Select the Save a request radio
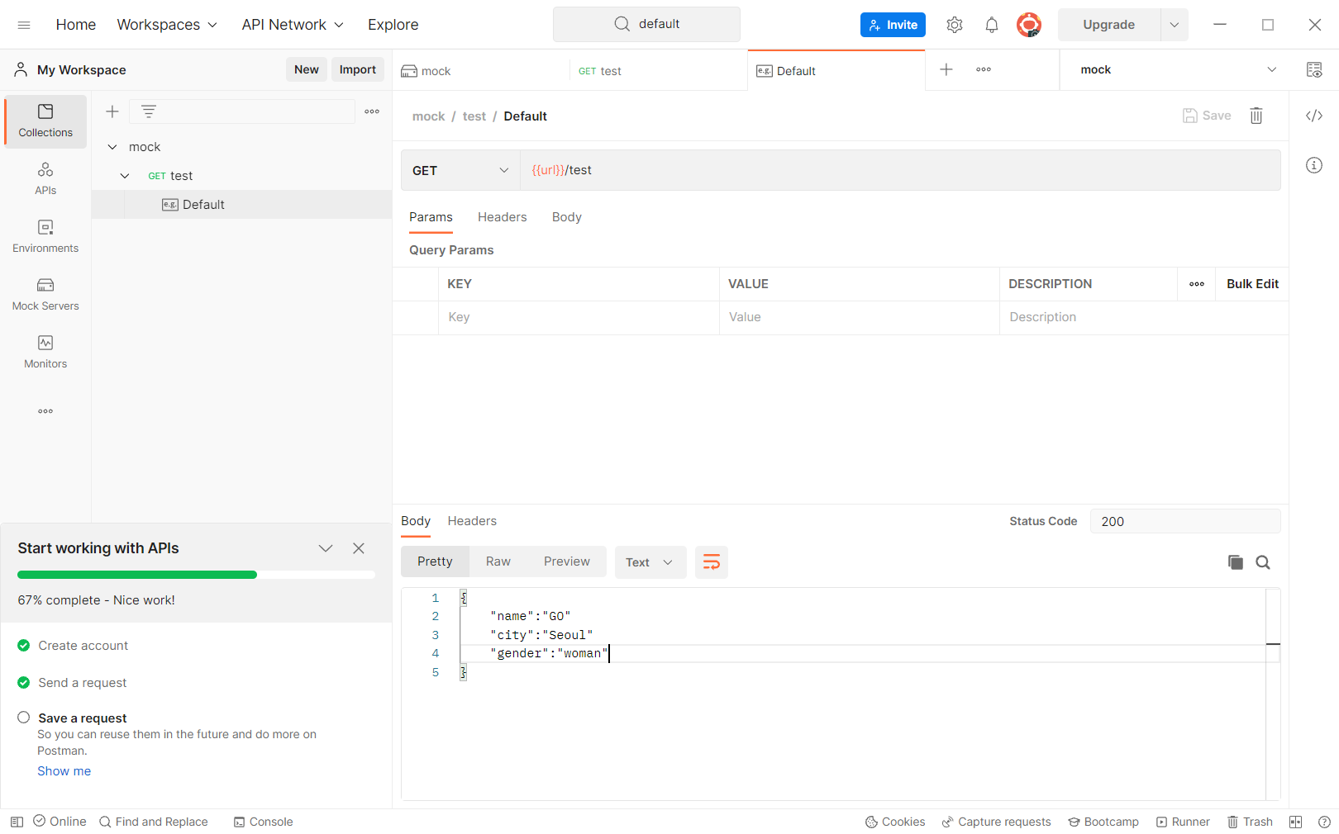 tap(24, 718)
